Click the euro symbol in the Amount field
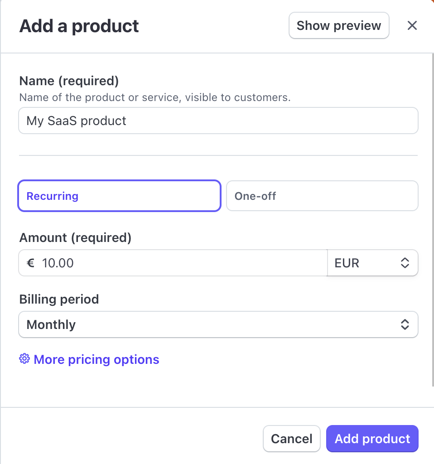 click(31, 263)
